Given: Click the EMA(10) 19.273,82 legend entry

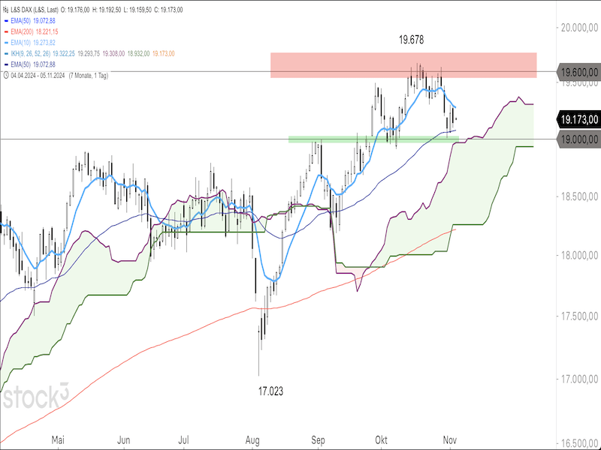Looking at the screenshot, I should [32, 43].
